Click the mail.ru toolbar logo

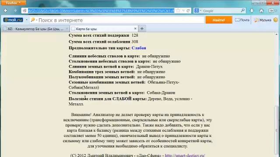13,20
